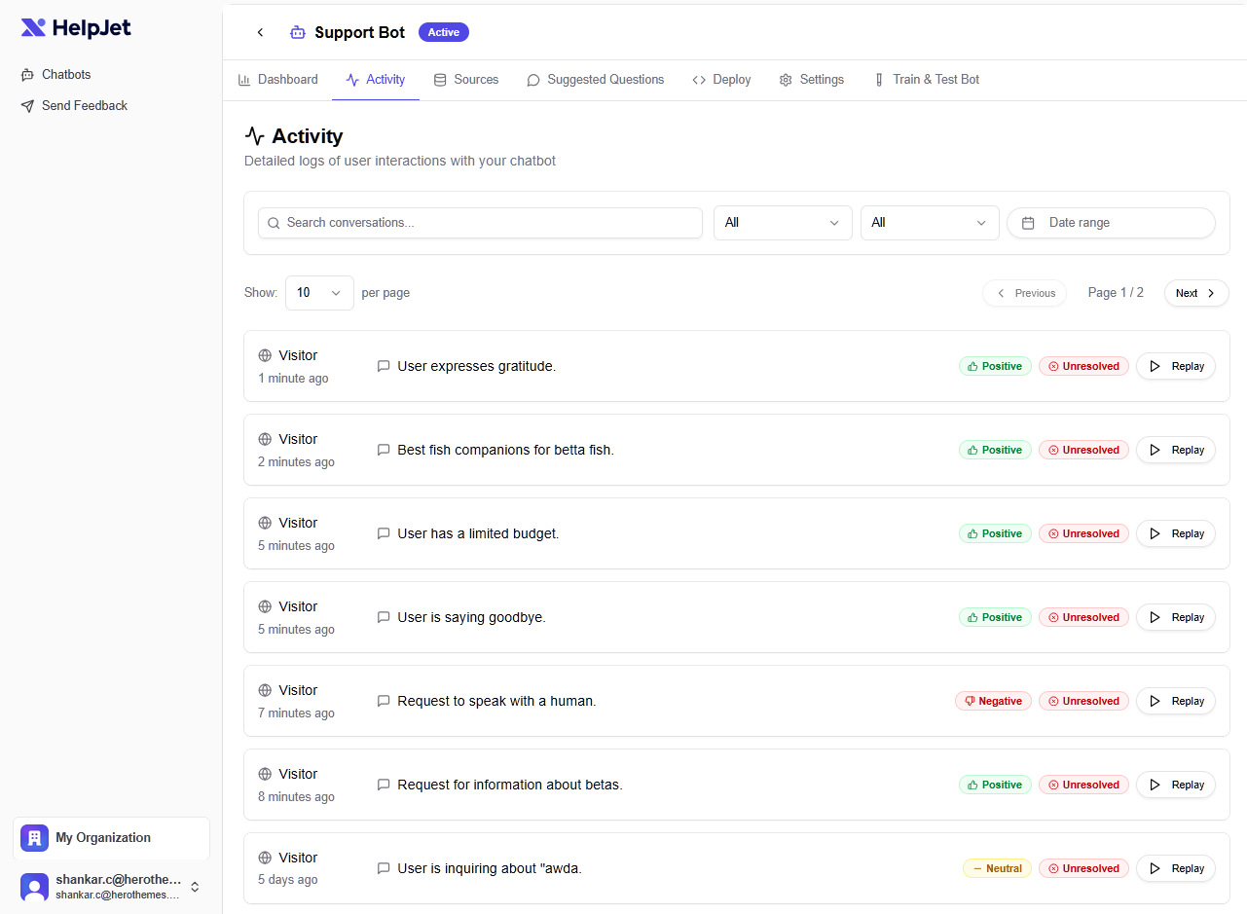Expand the account switcher chevrons
The width and height of the screenshot is (1247, 914).
pos(195,887)
